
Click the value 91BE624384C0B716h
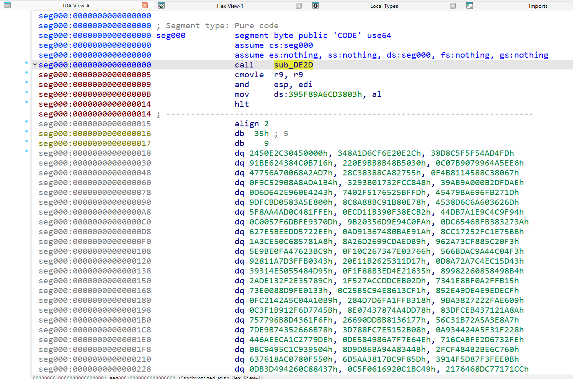tap(291, 163)
